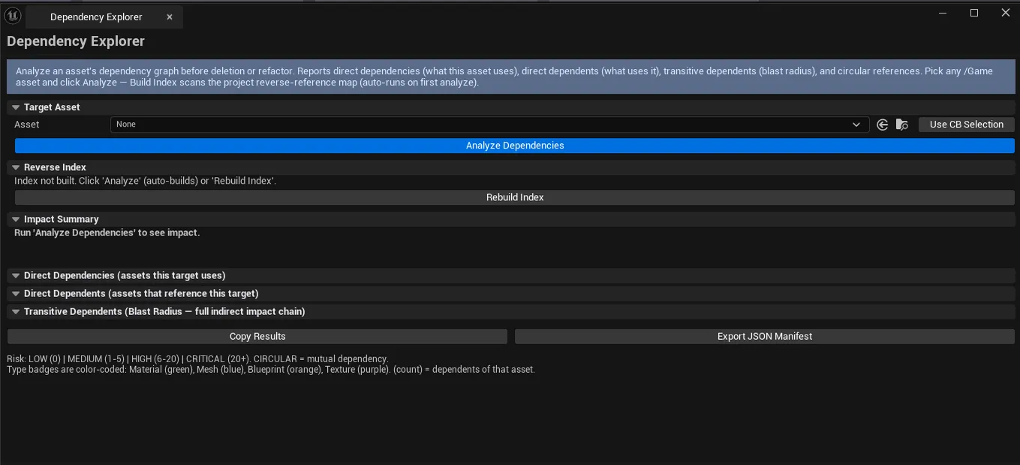Collapse the Reverse Index section

(16, 167)
